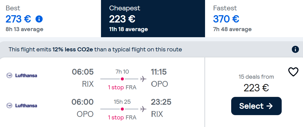Click the 15 deals from text

click(x=256, y=77)
